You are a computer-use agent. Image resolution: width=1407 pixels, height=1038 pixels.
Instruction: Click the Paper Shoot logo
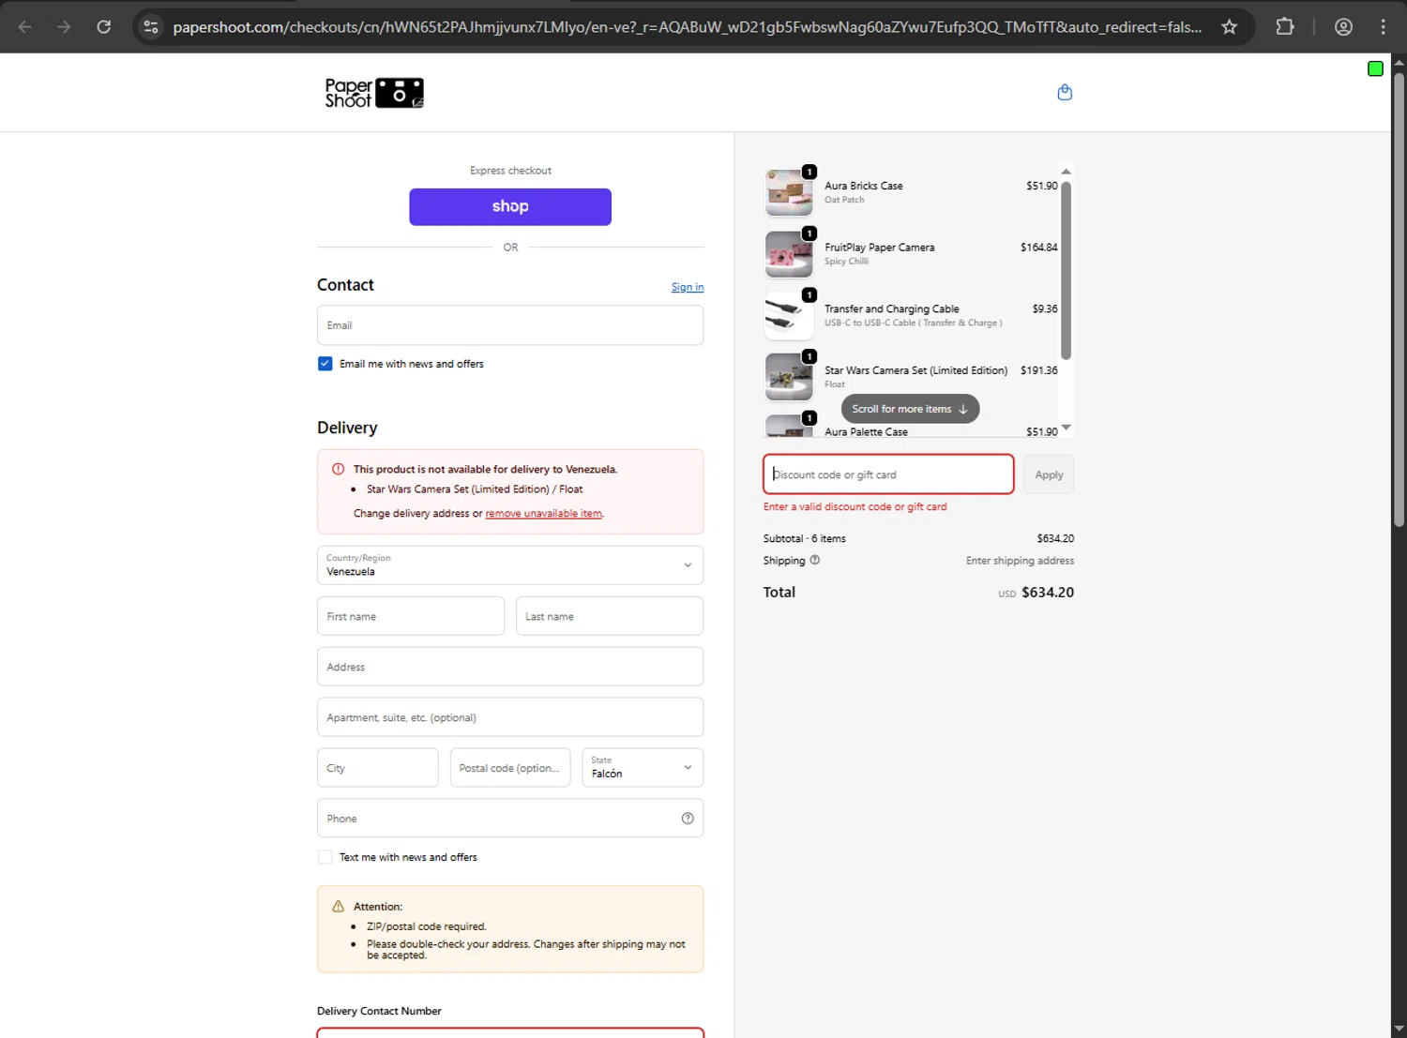point(374,93)
